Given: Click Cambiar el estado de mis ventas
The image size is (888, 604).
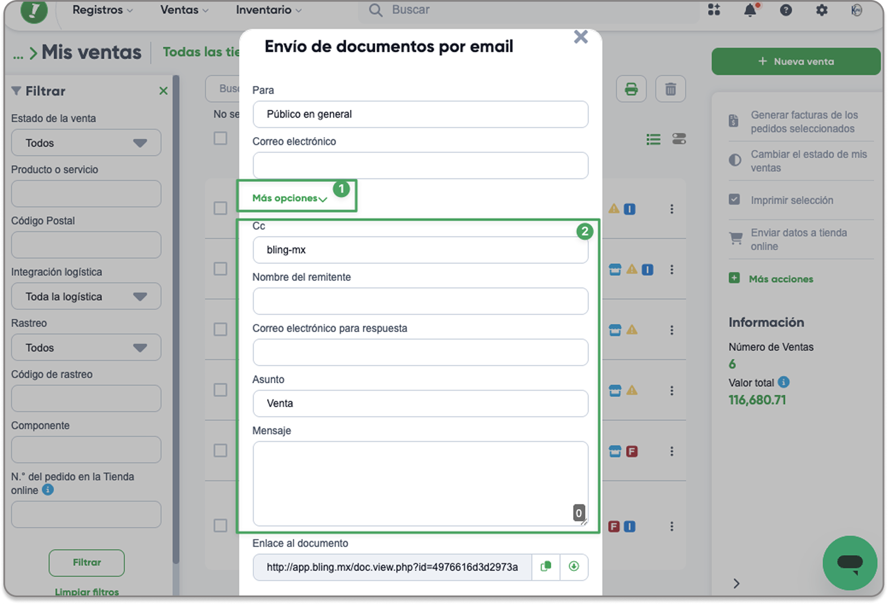Looking at the screenshot, I should click(x=801, y=161).
